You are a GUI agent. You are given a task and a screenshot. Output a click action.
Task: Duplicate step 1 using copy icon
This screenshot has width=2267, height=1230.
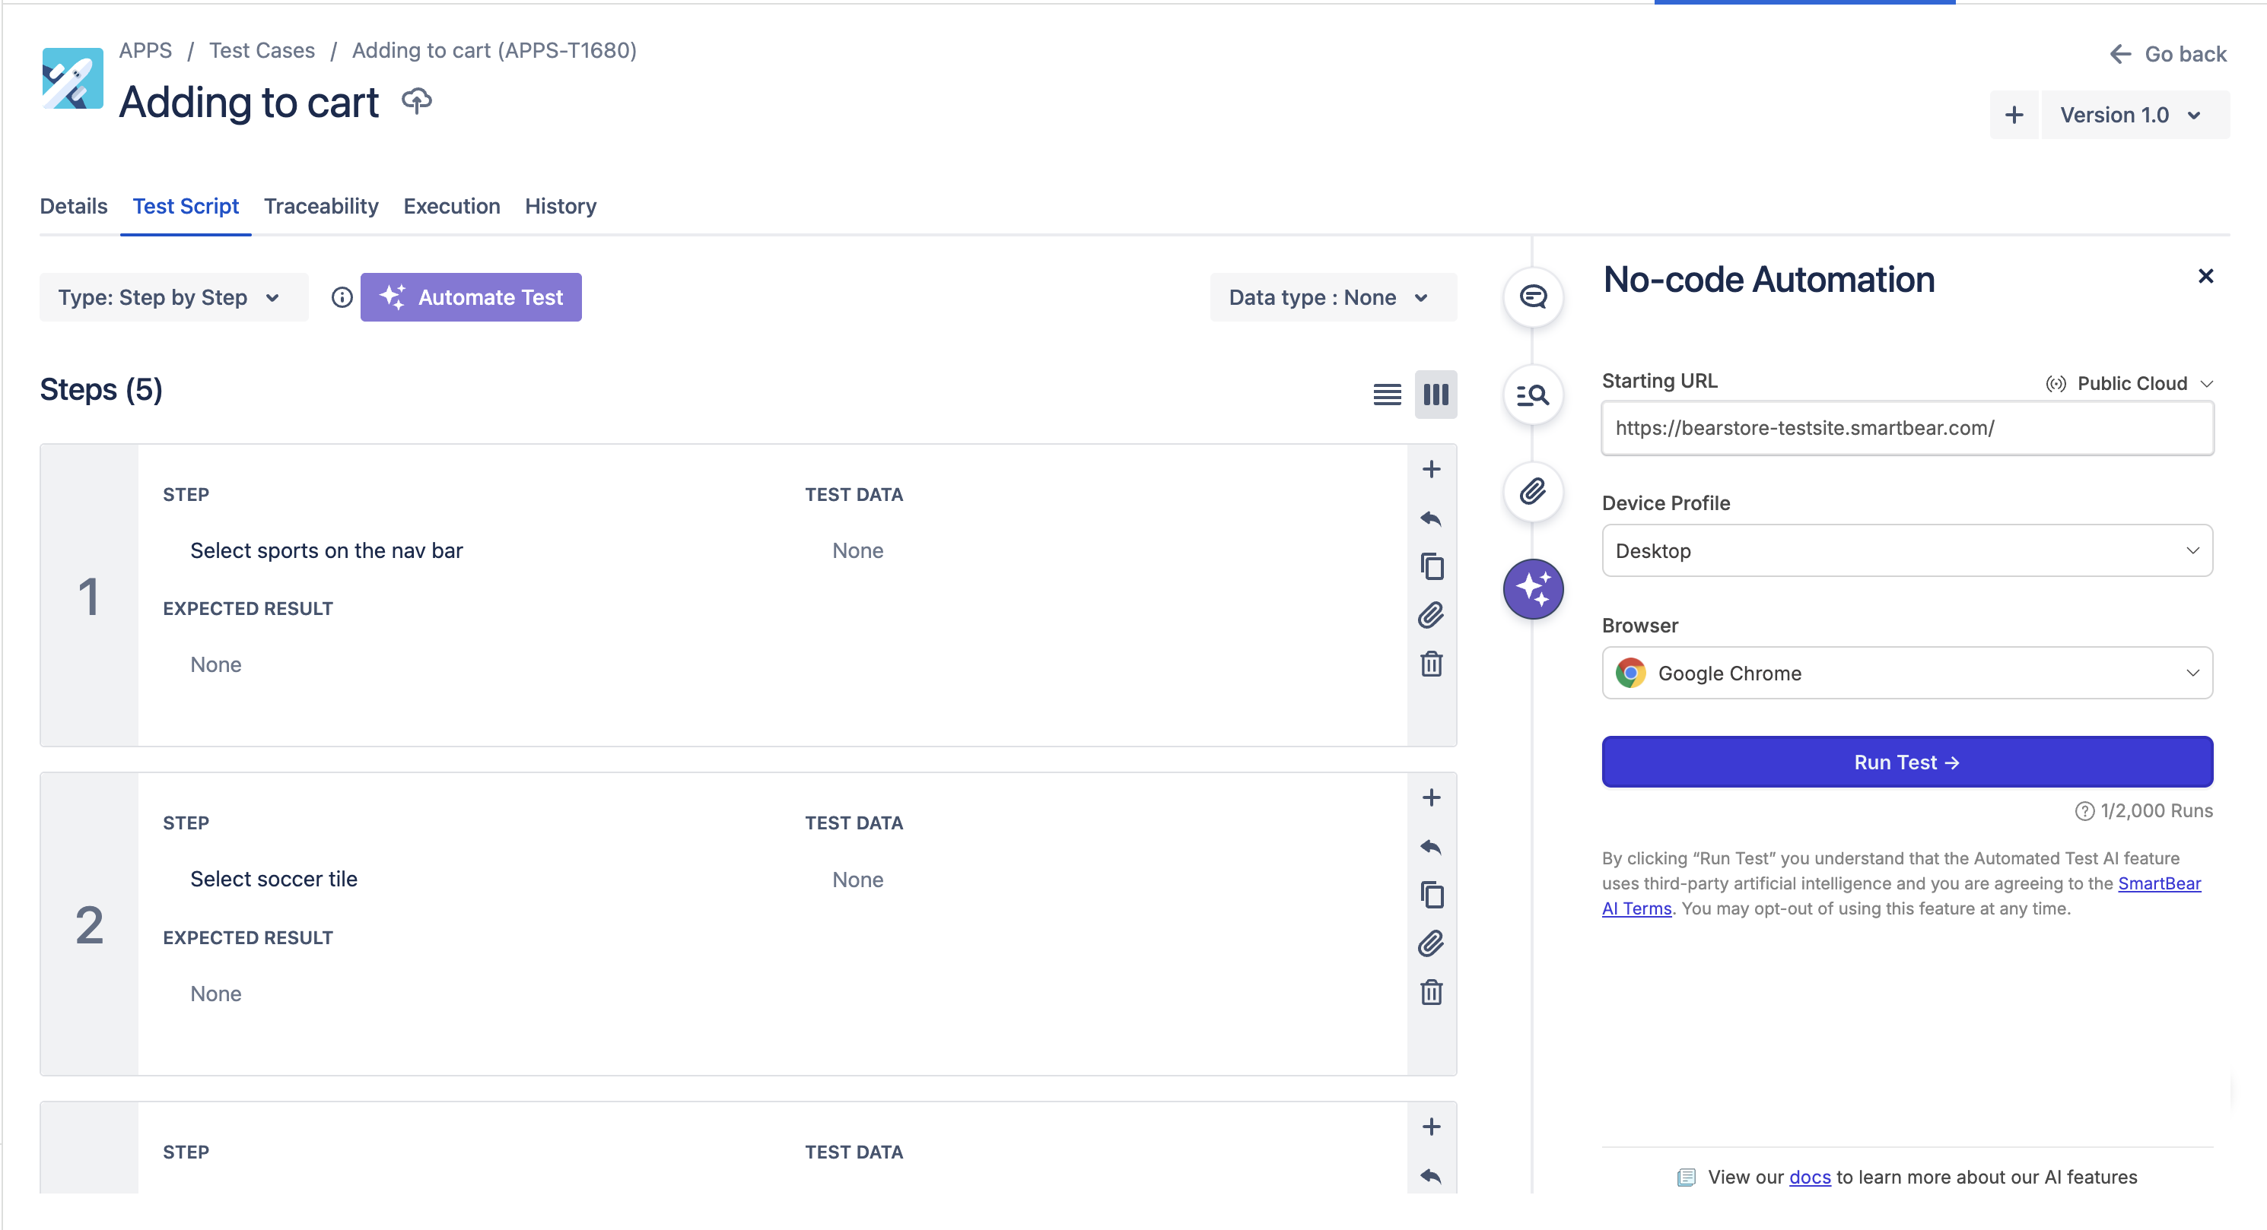coord(1431,566)
